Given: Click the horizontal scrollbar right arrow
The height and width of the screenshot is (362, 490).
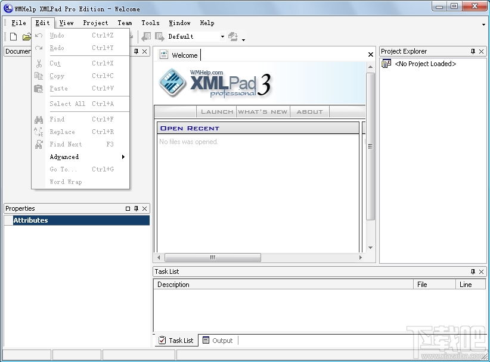Looking at the screenshot, I should [361, 257].
